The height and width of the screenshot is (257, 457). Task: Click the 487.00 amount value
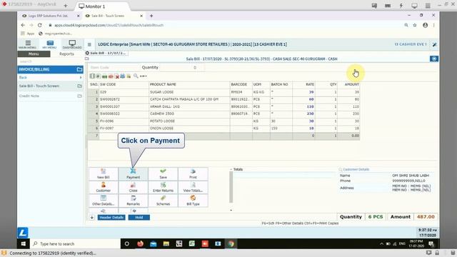tap(426, 217)
